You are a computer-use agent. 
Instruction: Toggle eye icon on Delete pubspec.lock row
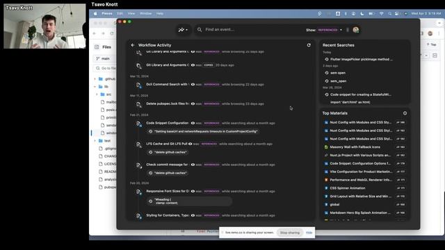[x=193, y=103]
